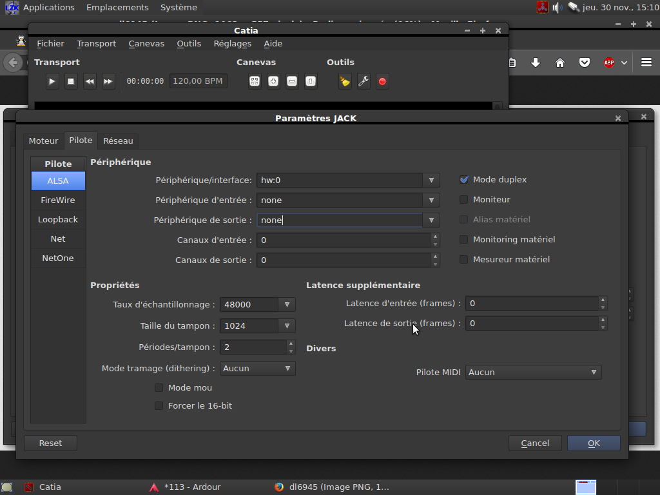Open the Périphérique/interface dropdown arrow
This screenshot has height=495, width=660.
pyautogui.click(x=431, y=180)
